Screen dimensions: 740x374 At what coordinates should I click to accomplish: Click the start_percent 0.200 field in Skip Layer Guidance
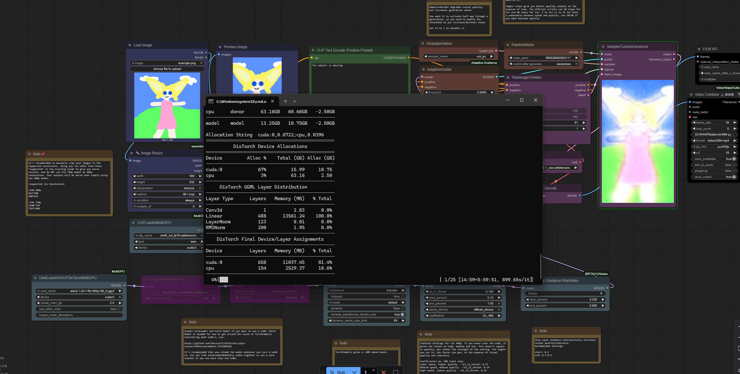pyautogui.click(x=565, y=300)
